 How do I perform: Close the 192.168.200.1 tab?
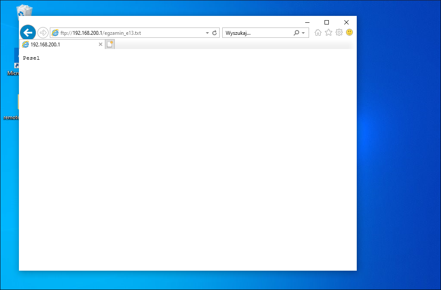click(101, 44)
